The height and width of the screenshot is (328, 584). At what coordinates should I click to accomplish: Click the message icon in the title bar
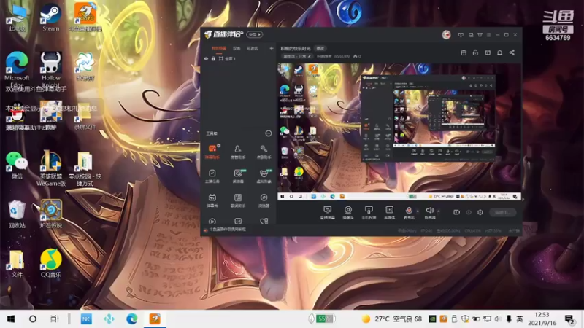click(x=461, y=34)
